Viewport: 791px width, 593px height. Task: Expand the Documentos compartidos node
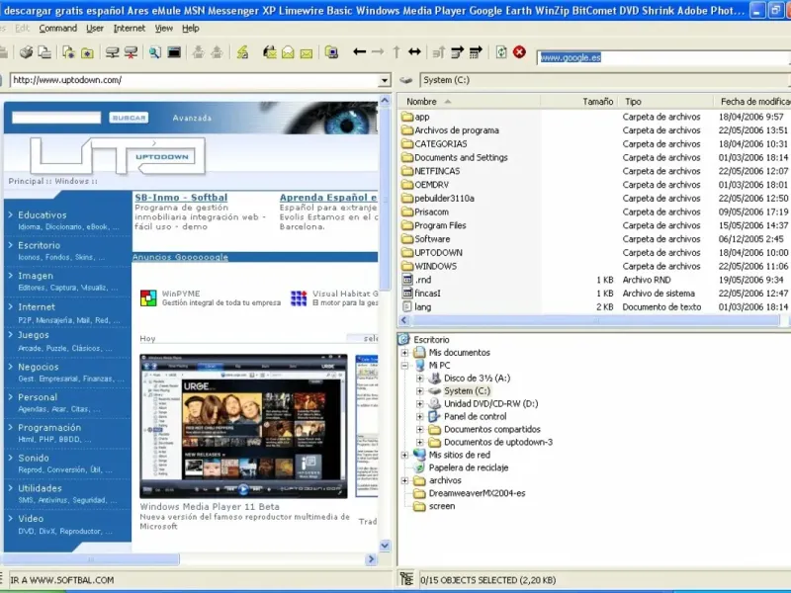point(419,430)
